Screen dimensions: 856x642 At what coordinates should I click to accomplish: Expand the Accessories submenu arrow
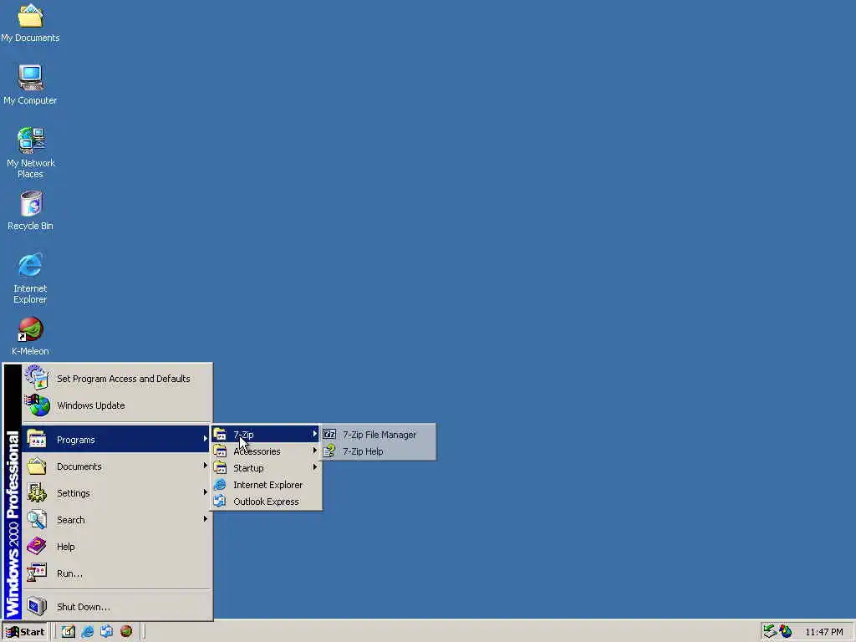click(x=315, y=451)
